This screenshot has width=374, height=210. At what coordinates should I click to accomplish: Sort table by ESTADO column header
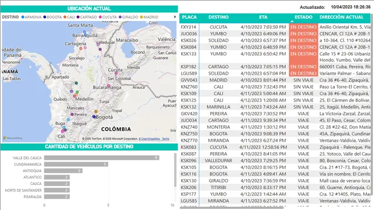point(303,17)
